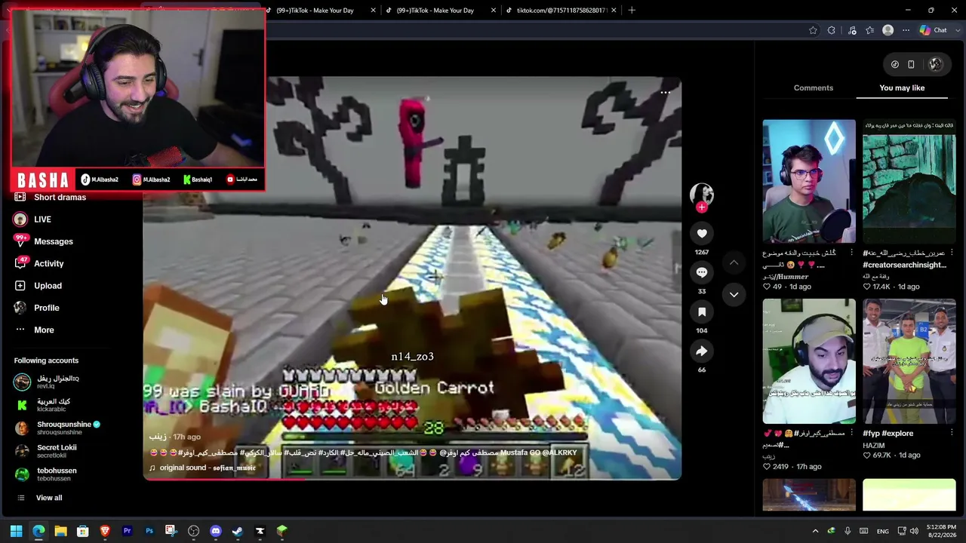Open options for the video with 2419 likes
Image resolution: width=966 pixels, height=543 pixels.
[851, 433]
